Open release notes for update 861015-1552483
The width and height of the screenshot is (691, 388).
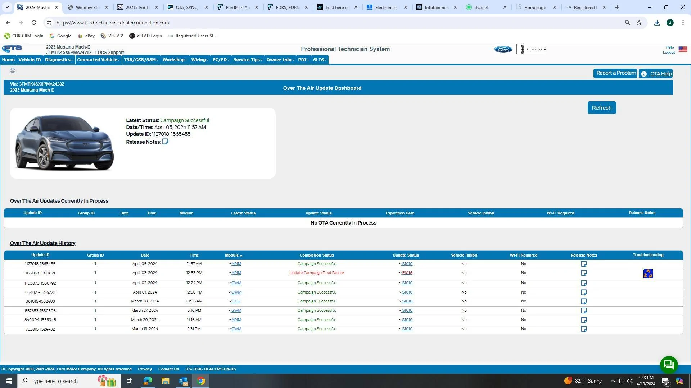[x=584, y=301]
